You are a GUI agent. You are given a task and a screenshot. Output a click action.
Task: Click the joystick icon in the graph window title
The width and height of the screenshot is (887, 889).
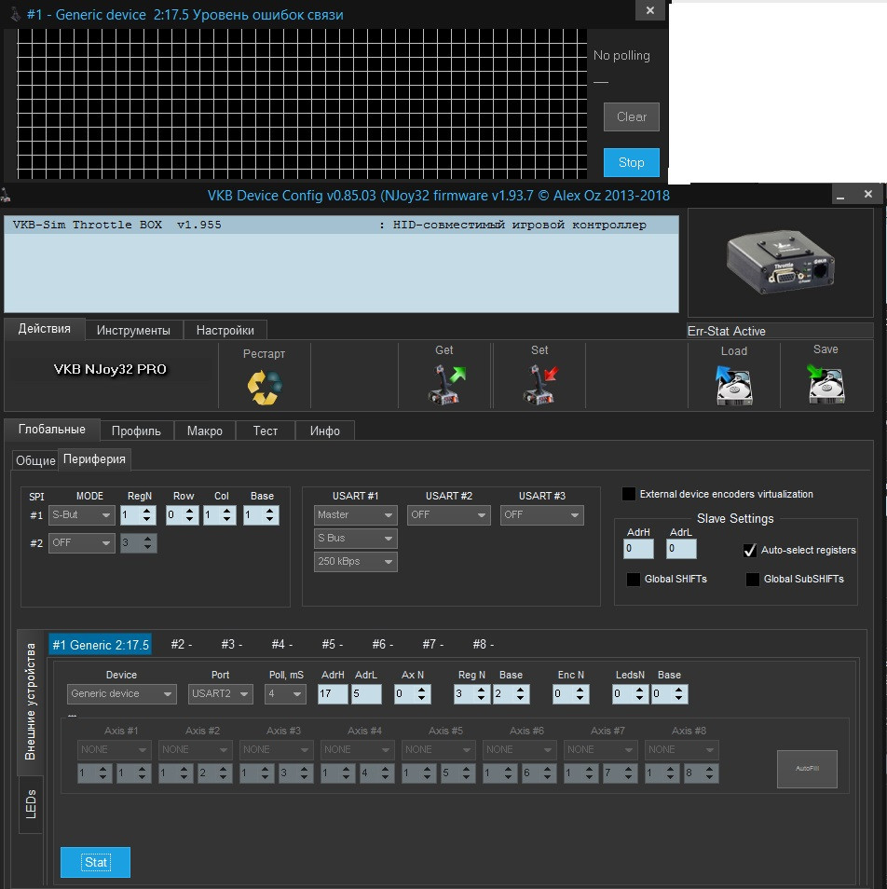coord(16,14)
